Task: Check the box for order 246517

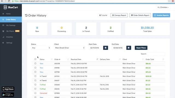Action: click(35, 80)
